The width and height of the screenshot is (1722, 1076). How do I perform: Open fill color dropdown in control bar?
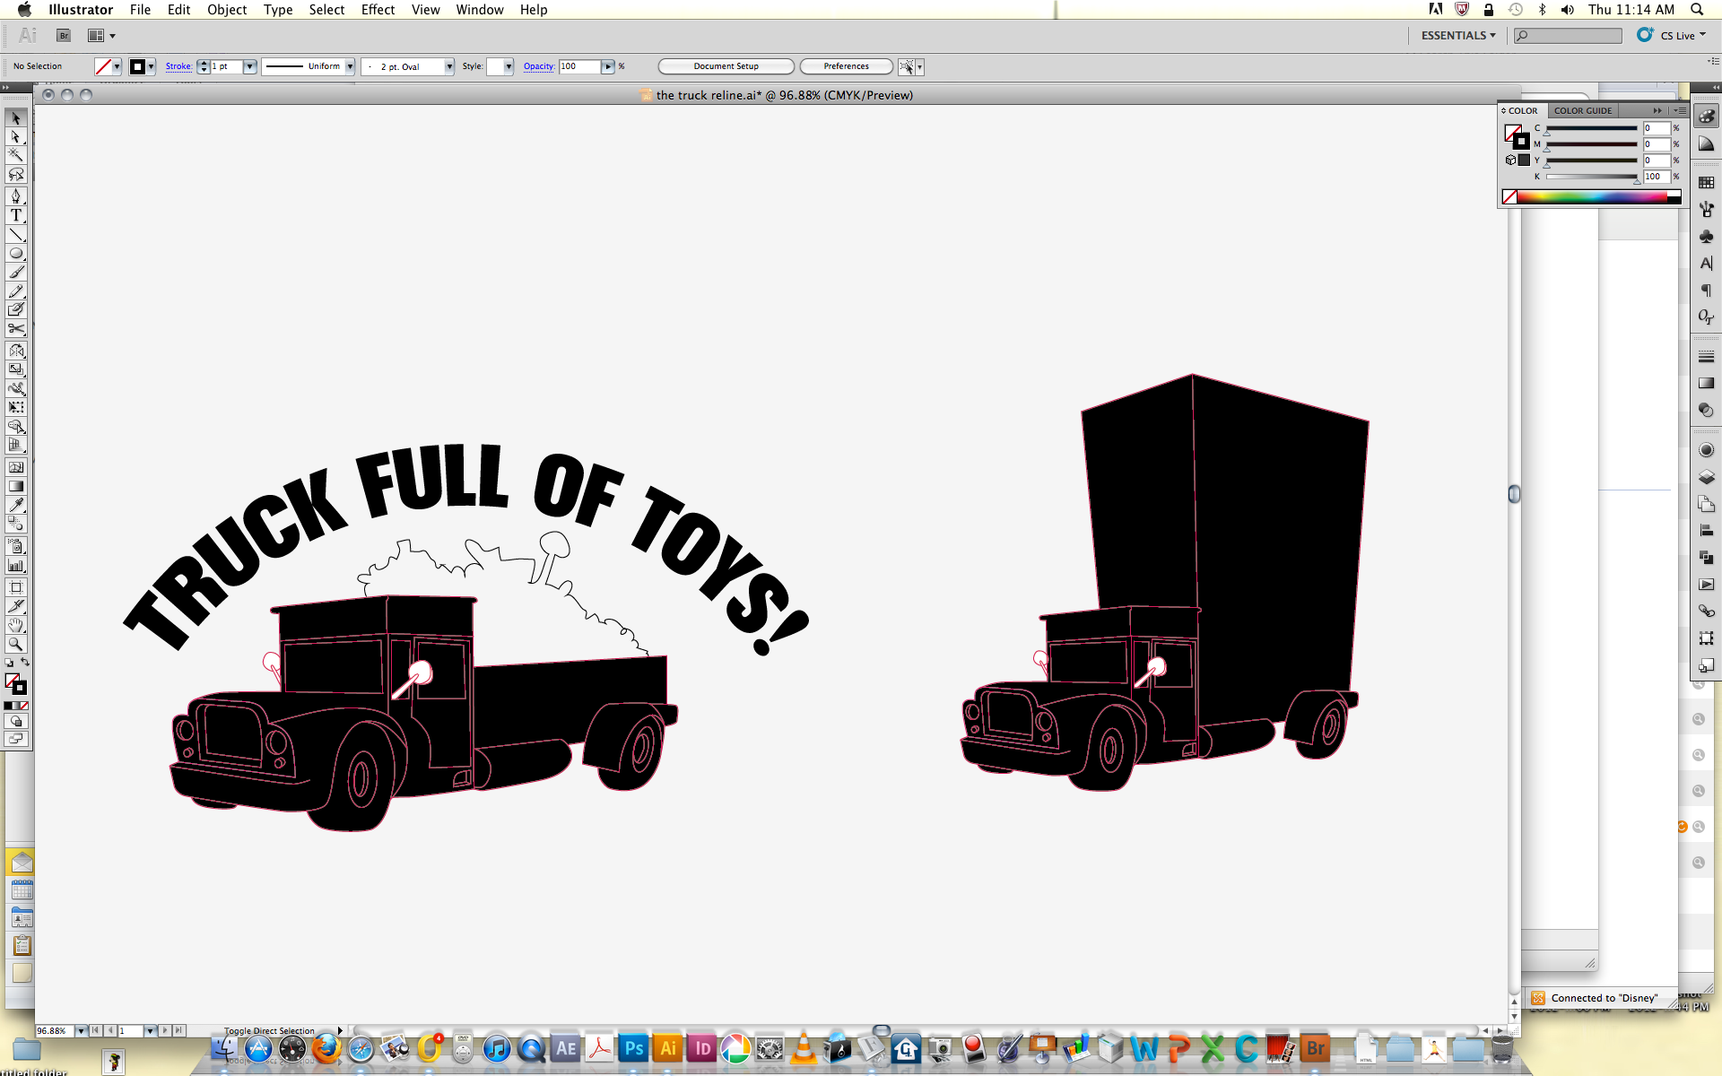117,66
